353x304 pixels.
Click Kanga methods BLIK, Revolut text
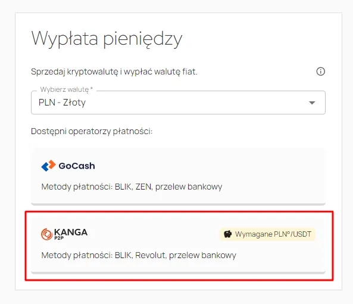139,255
